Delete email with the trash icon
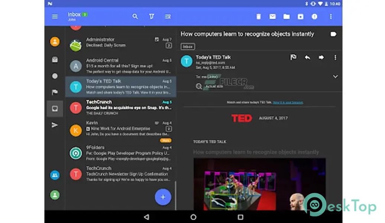Image resolution: width=385 pixels, height=223 pixels. click(x=259, y=16)
